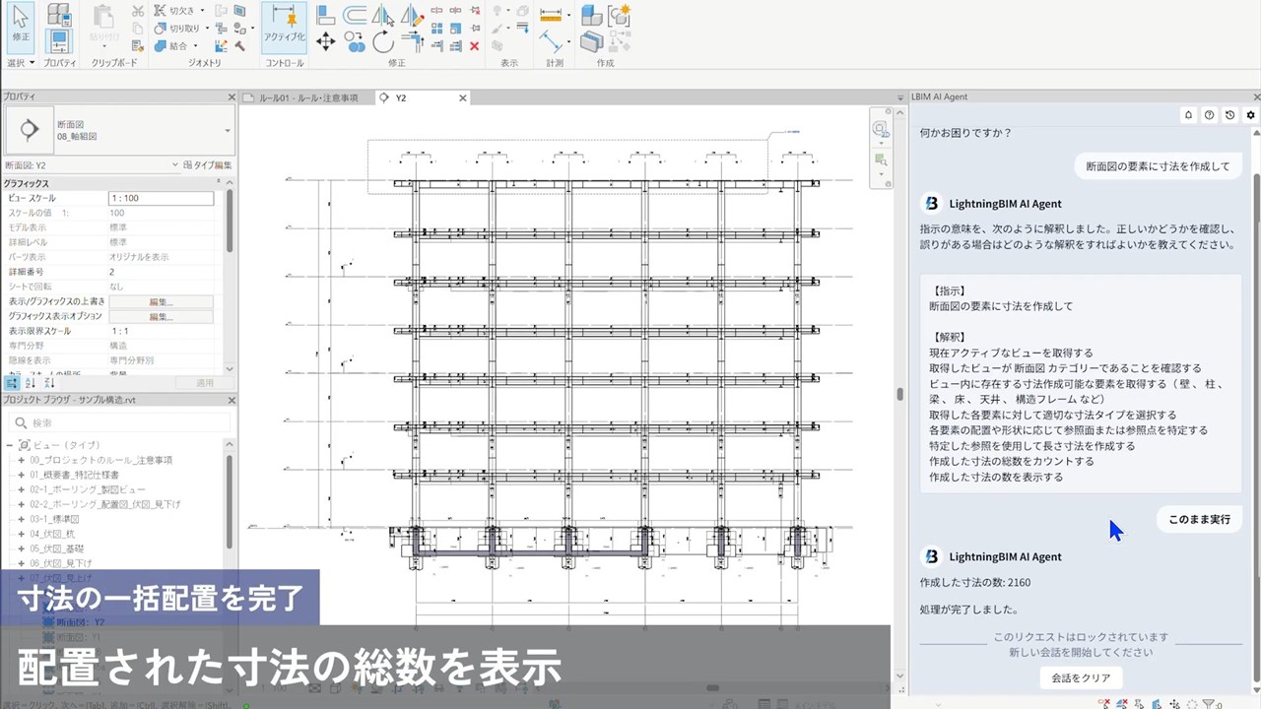Open the 切欠き dropdown arrow
Screen dimensions: 1261x709
pos(202,11)
